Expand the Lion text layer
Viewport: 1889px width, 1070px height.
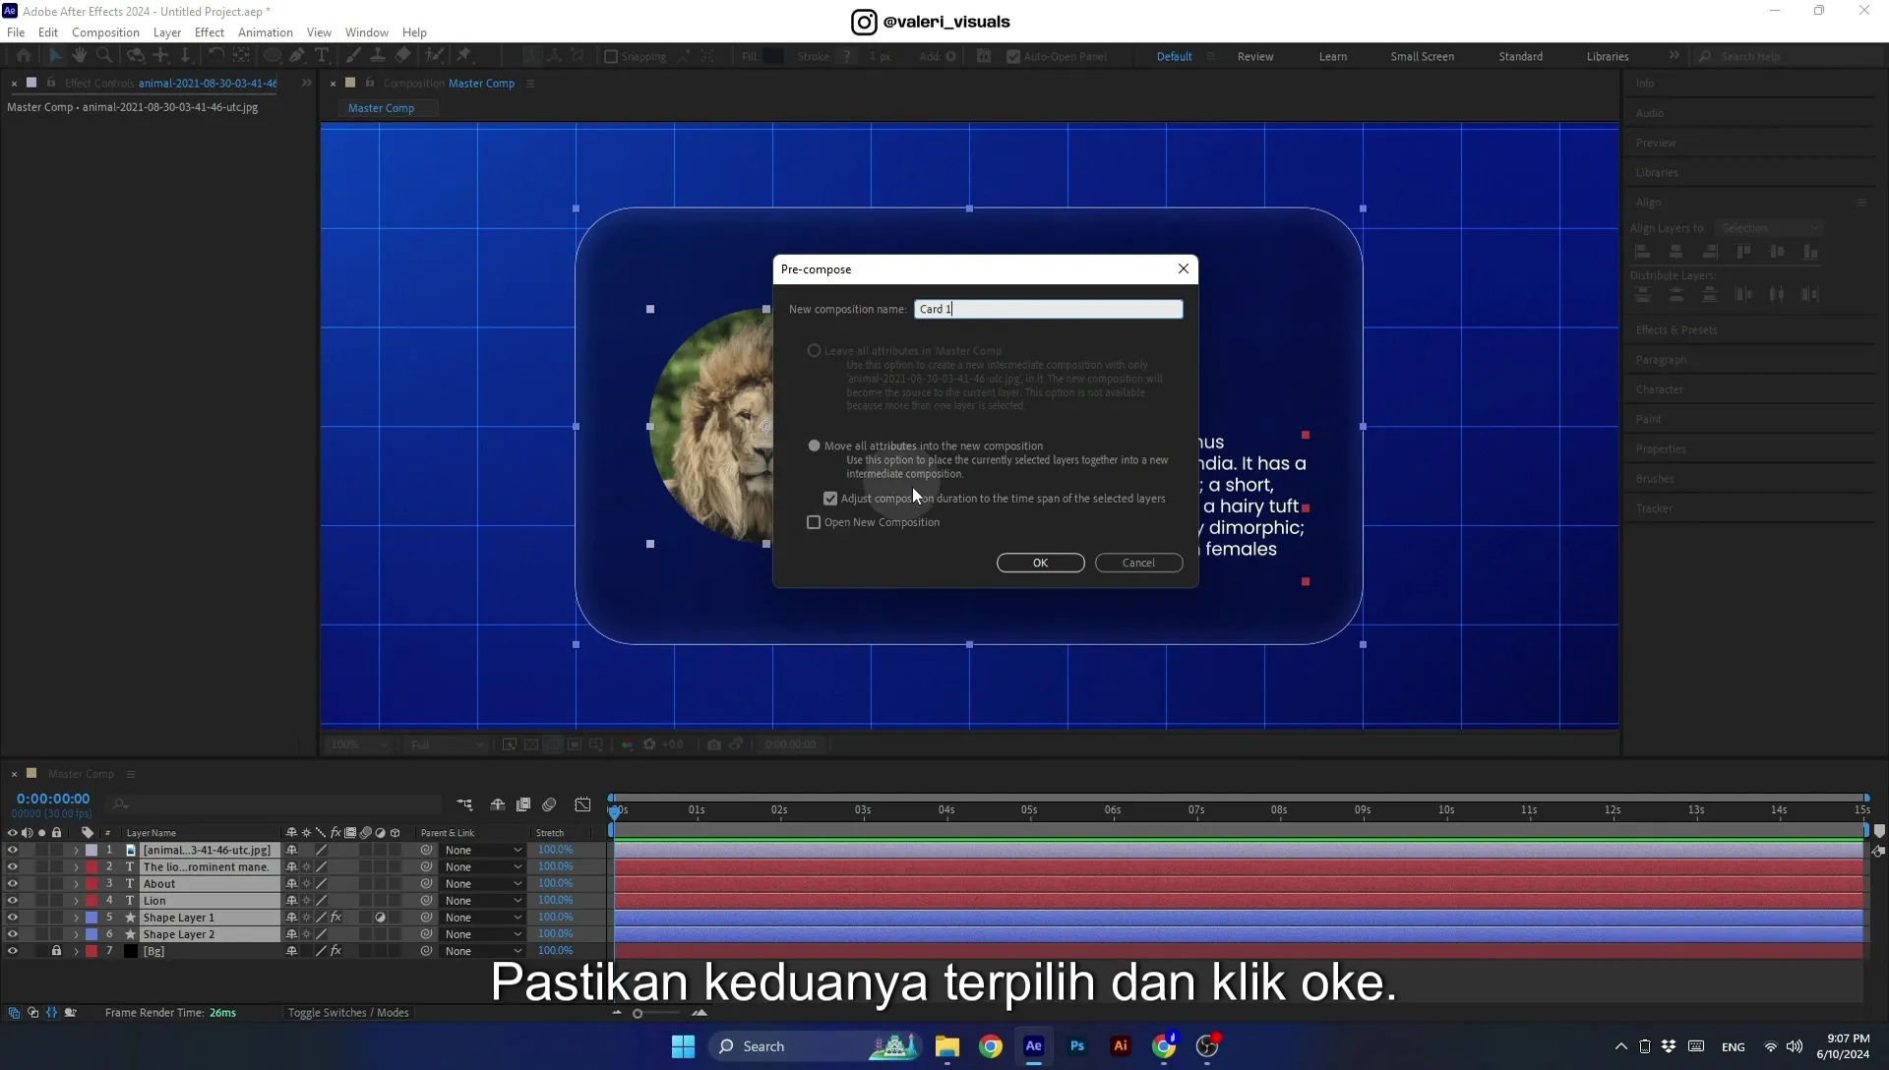(76, 901)
